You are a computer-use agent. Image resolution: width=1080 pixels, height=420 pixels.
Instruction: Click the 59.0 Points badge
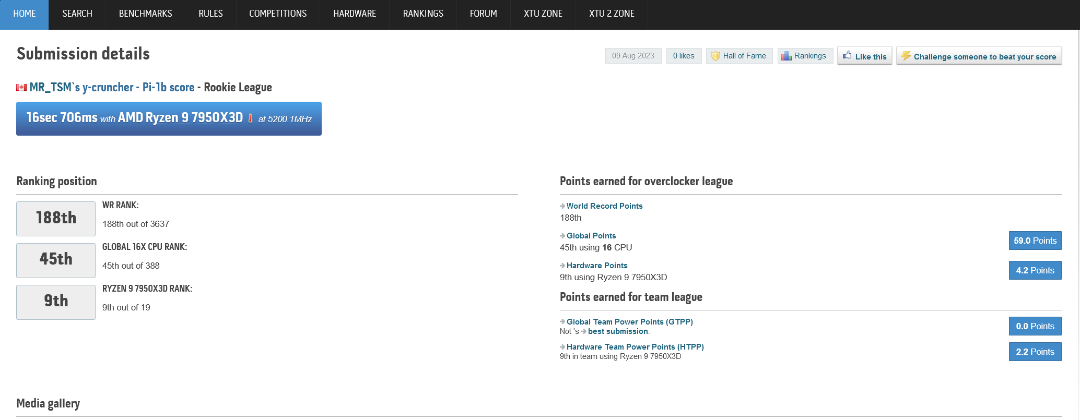click(1035, 241)
